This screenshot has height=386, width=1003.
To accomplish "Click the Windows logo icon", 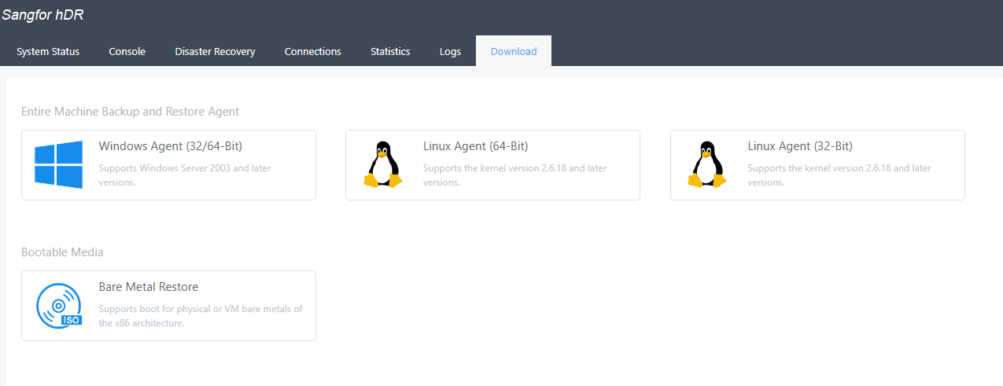I will click(x=59, y=164).
